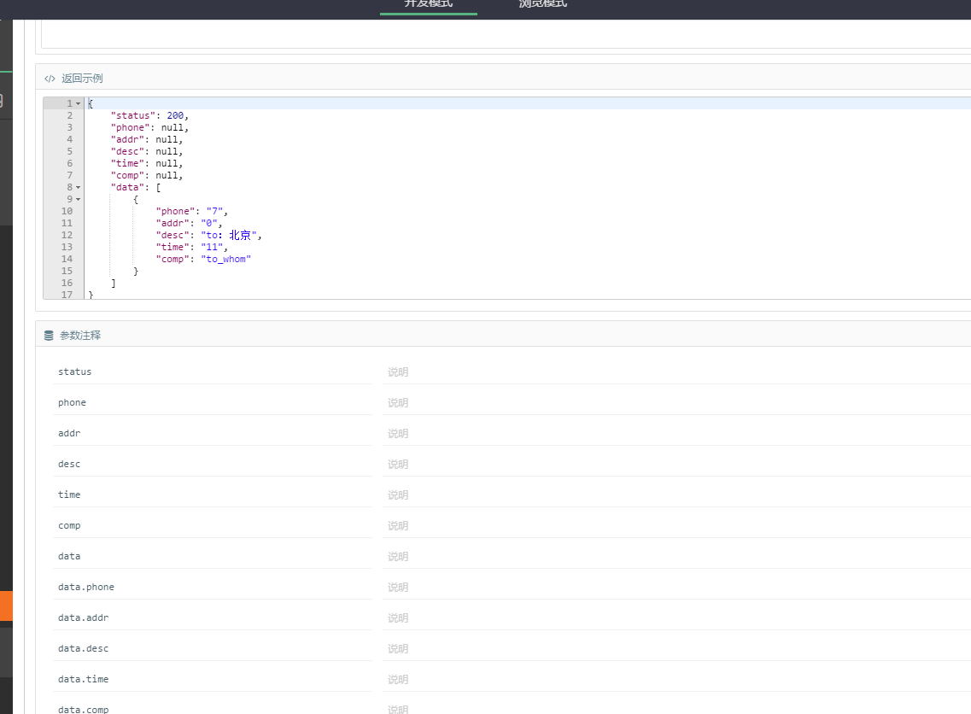The width and height of the screenshot is (971, 714).
Task: Click the description field for data.phone
Action: tap(676, 587)
